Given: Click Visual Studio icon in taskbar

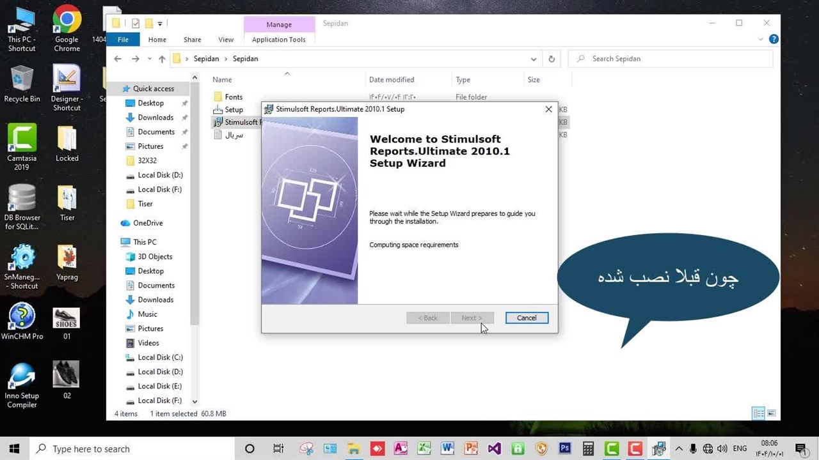Looking at the screenshot, I should 495,448.
